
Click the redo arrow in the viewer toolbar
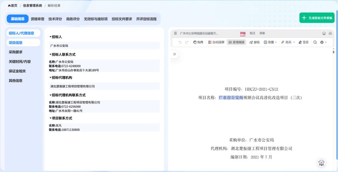click(x=187, y=43)
